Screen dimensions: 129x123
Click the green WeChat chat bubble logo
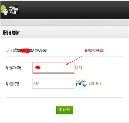click(3, 9)
